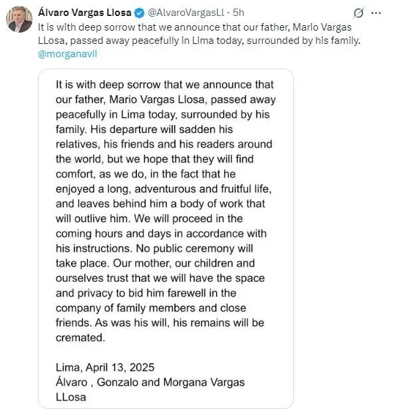Click 'will outlive him' sentence in the statement

tap(93, 219)
